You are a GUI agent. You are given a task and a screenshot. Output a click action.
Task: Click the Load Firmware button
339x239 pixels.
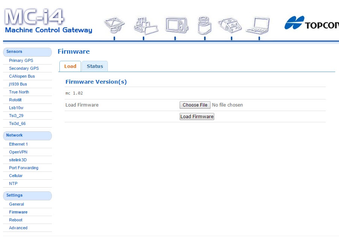tap(197, 117)
